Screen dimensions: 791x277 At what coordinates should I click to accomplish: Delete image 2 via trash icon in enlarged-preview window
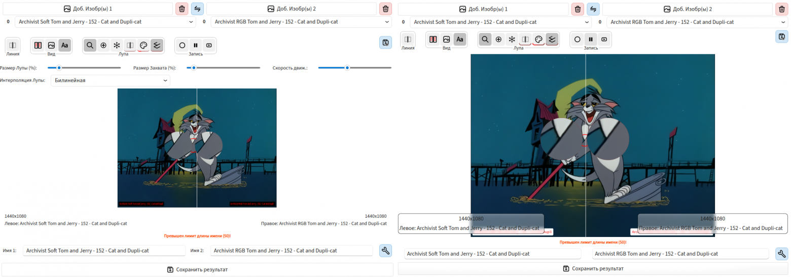[x=782, y=9]
